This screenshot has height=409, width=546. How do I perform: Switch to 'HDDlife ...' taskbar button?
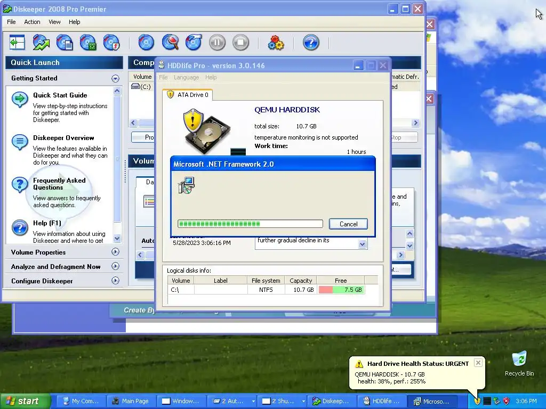pyautogui.click(x=381, y=402)
